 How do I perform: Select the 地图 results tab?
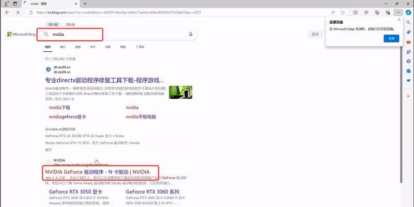coord(123,47)
